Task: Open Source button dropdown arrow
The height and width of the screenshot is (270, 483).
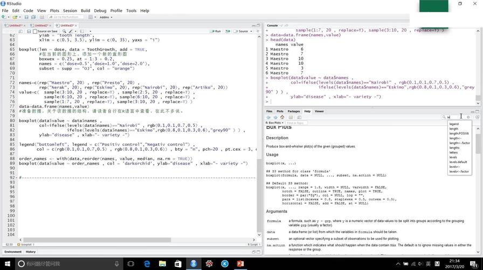Action: [251, 31]
